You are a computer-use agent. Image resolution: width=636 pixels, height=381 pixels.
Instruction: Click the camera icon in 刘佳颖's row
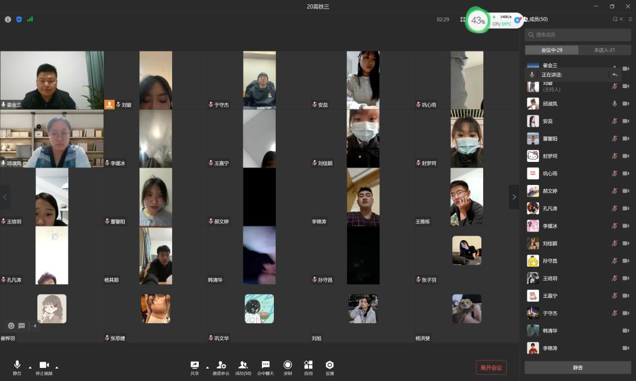click(626, 244)
